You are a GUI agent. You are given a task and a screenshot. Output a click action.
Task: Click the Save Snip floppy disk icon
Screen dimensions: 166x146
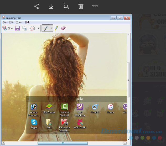tap(17, 28)
